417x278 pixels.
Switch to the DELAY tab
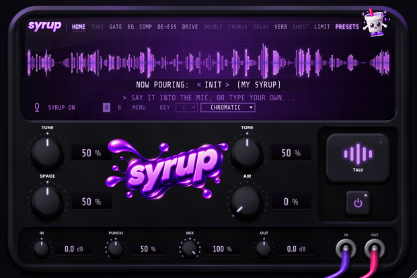click(261, 27)
